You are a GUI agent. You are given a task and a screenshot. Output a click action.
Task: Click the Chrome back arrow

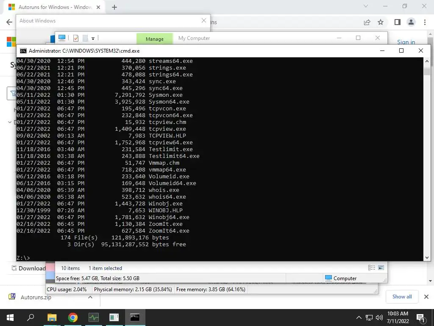coord(9,22)
